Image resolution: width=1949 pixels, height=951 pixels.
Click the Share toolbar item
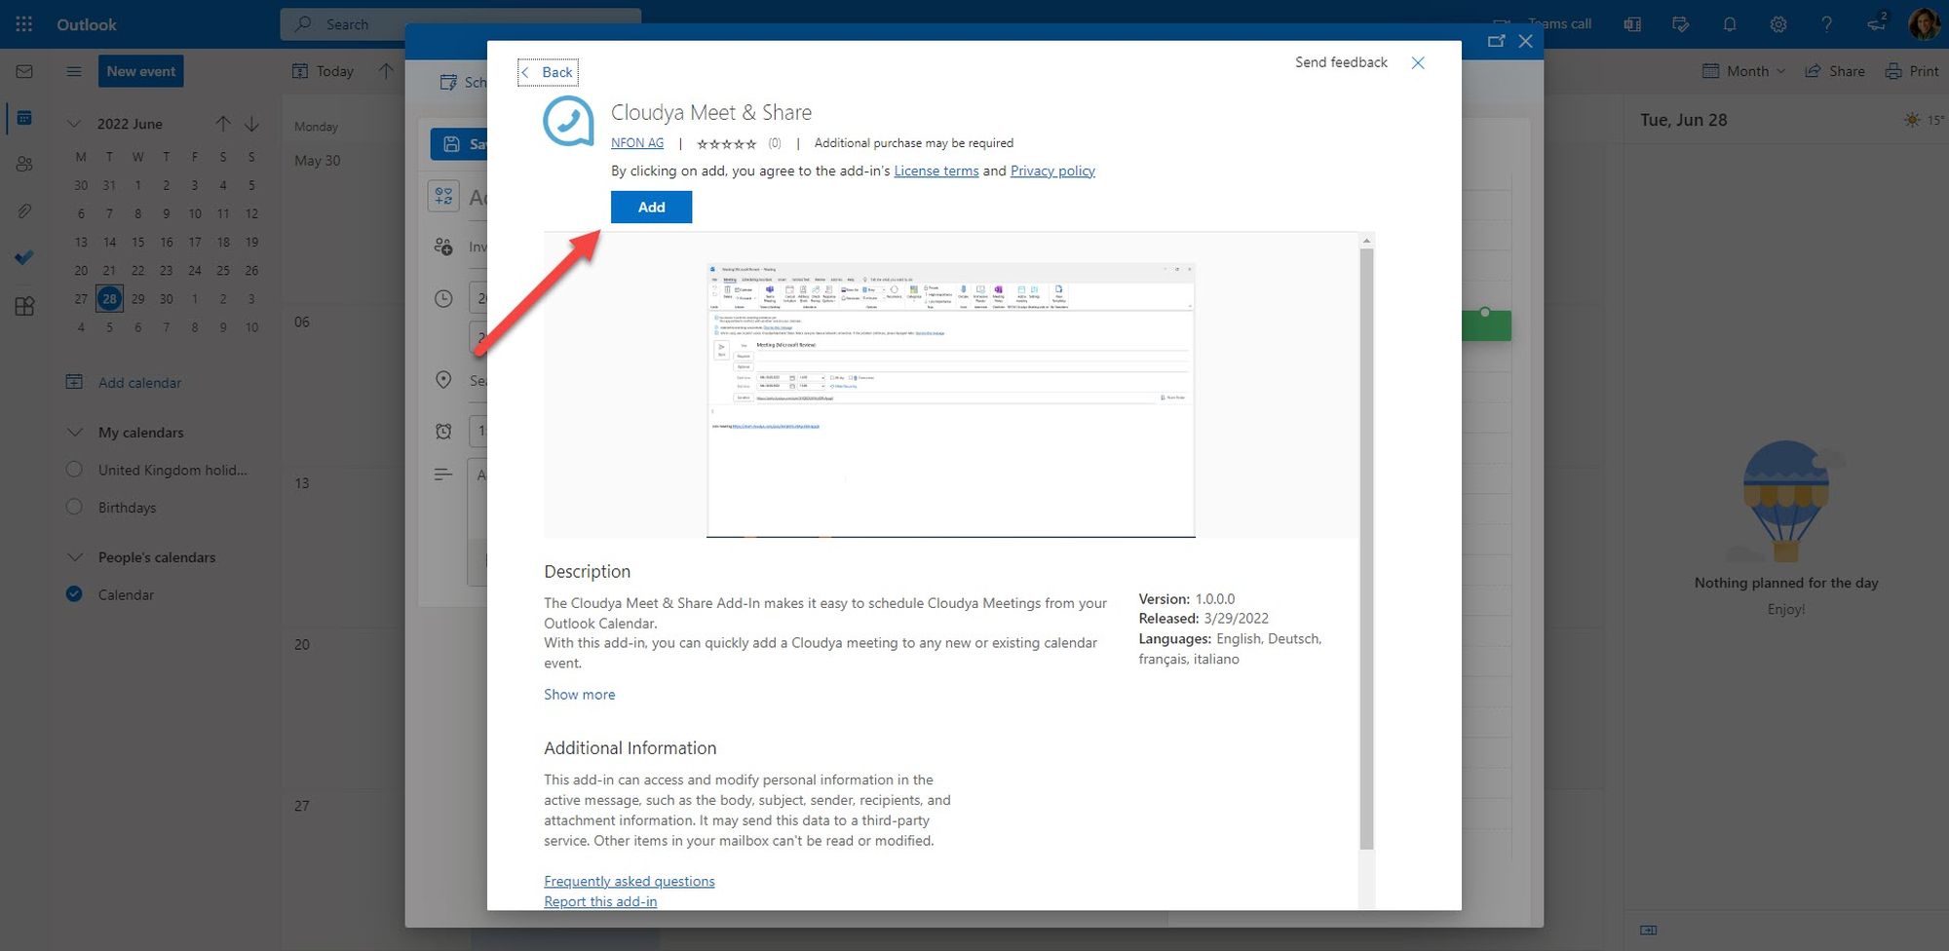[x=1835, y=71]
